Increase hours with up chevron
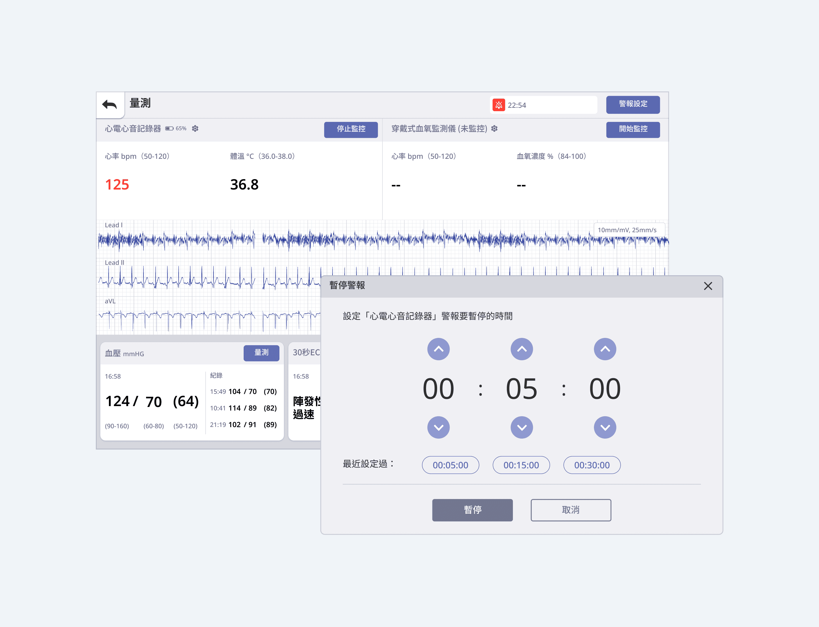 tap(439, 349)
